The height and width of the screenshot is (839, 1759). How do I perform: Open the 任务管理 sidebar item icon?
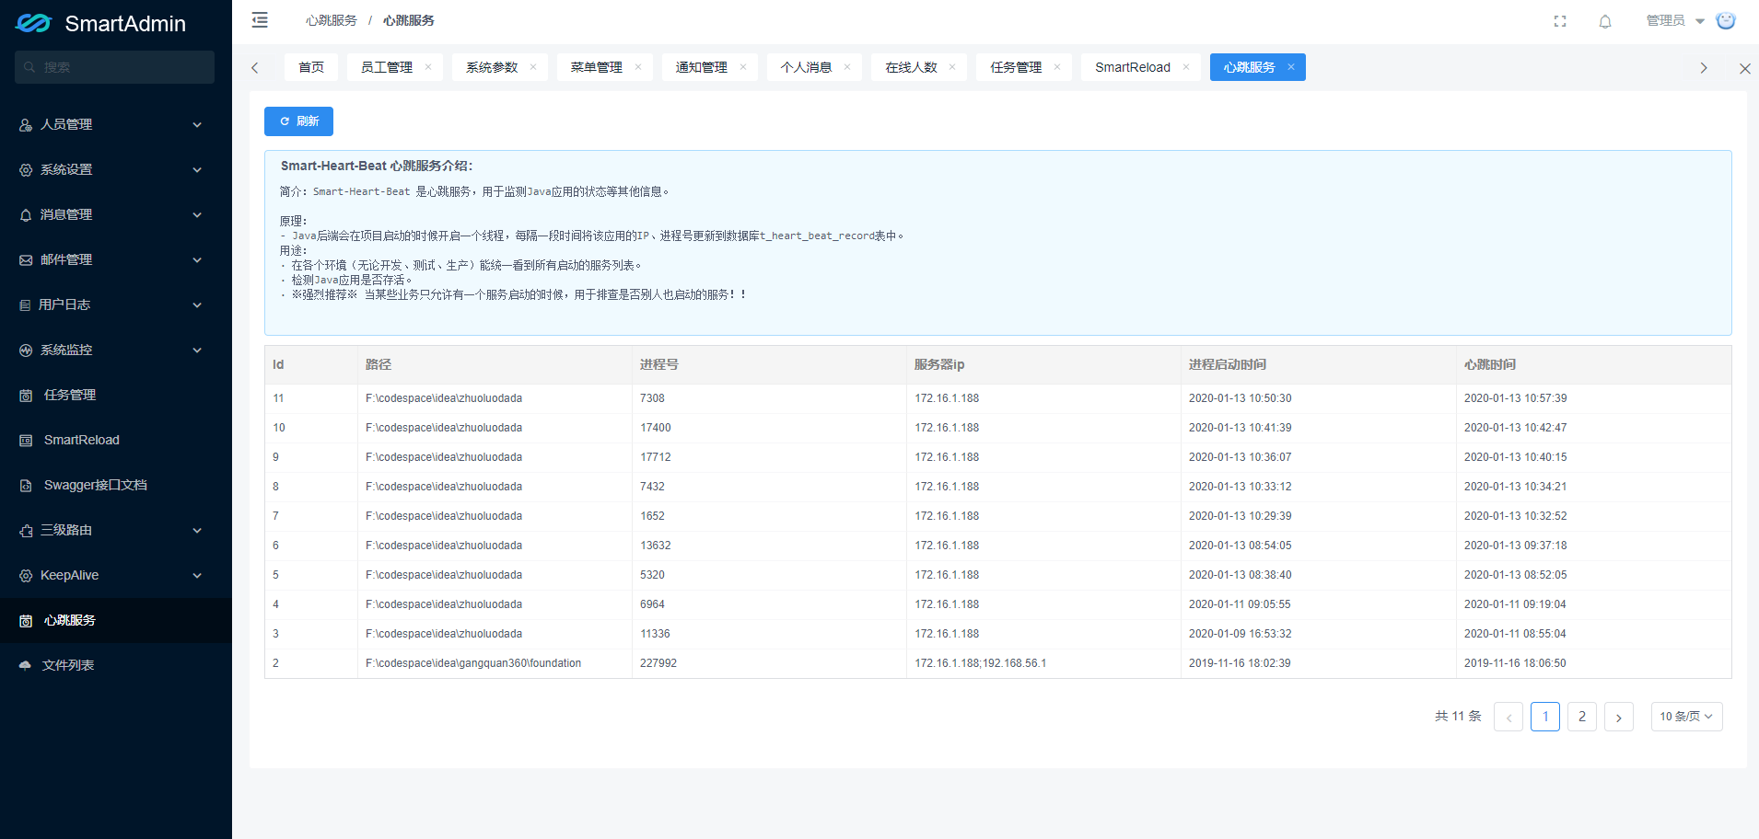pyautogui.click(x=25, y=394)
